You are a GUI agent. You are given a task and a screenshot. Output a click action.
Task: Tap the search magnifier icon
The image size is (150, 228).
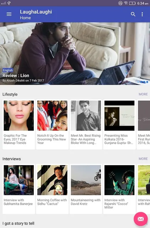coord(133,14)
